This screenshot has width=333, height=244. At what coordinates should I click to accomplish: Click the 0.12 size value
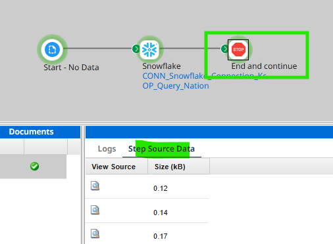click(161, 188)
